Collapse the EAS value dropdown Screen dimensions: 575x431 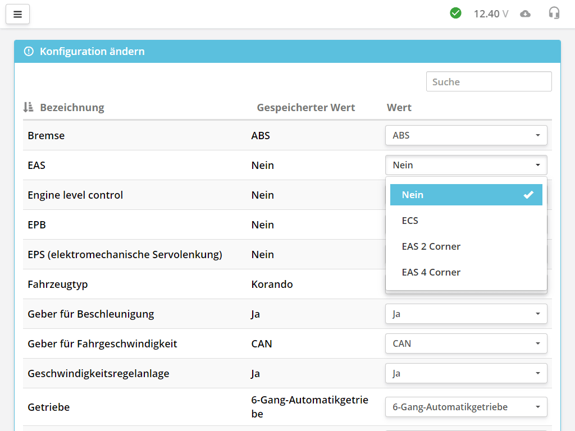pos(466,165)
